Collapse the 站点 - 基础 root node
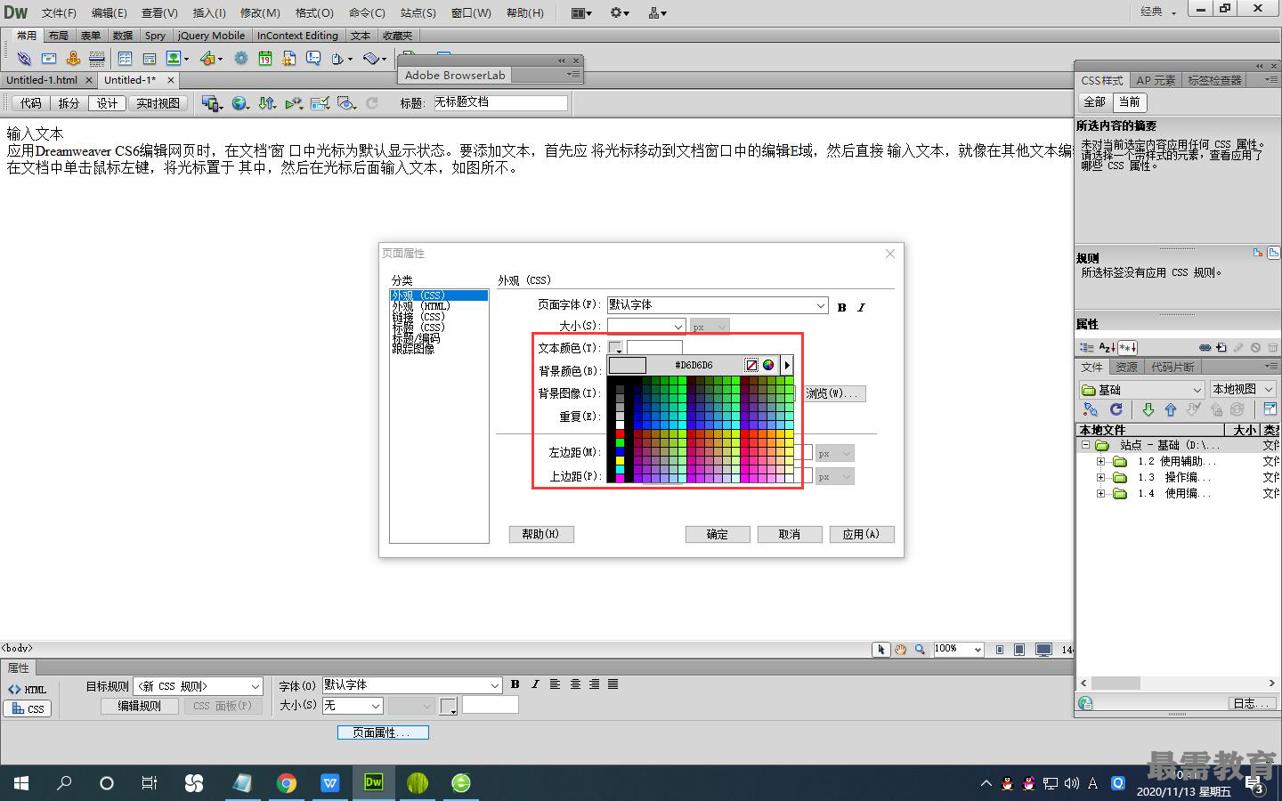 1086,445
